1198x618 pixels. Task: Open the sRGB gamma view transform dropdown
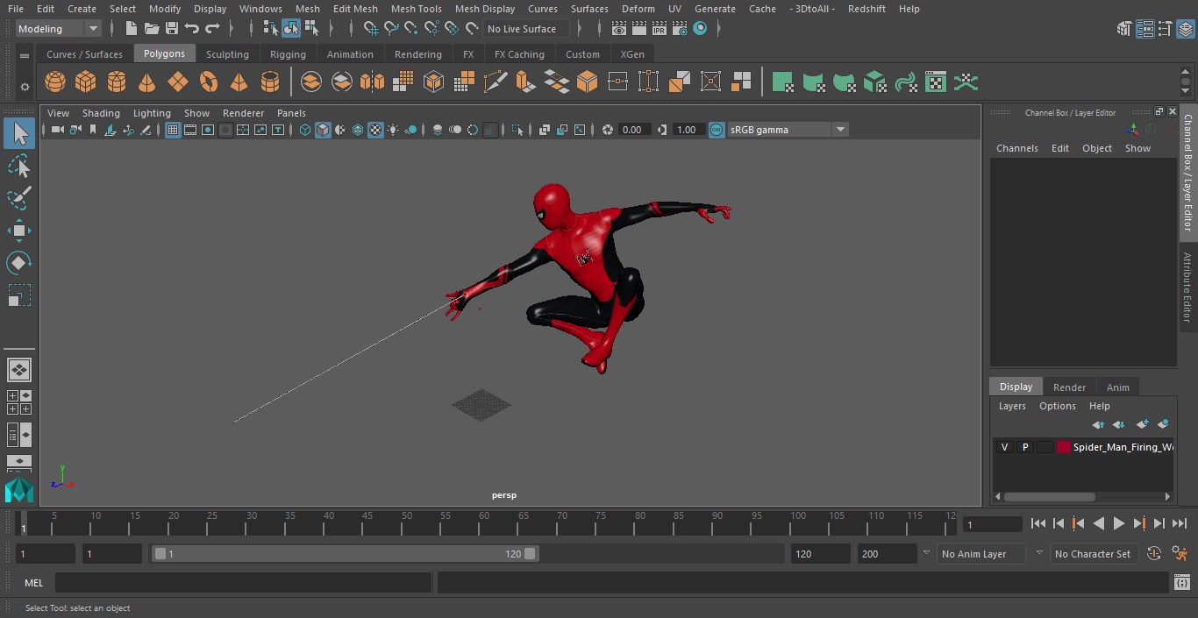[x=788, y=130]
